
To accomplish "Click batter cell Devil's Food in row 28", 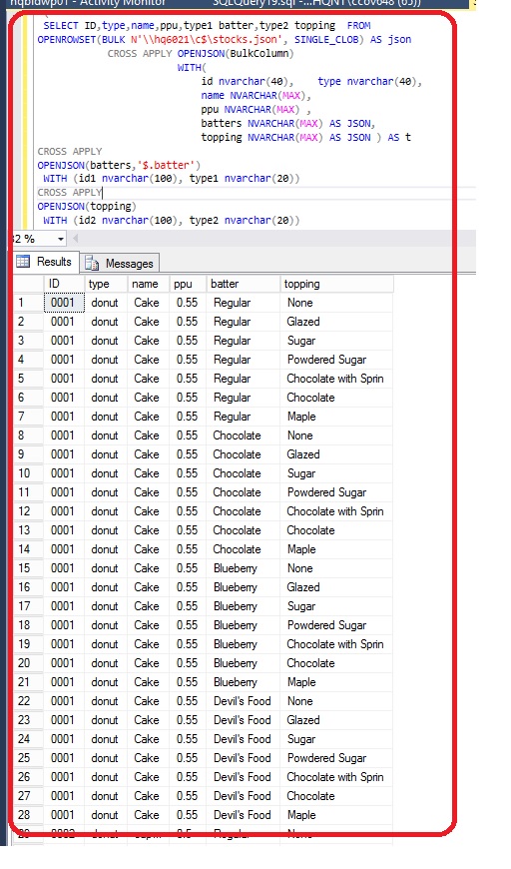I will [244, 815].
